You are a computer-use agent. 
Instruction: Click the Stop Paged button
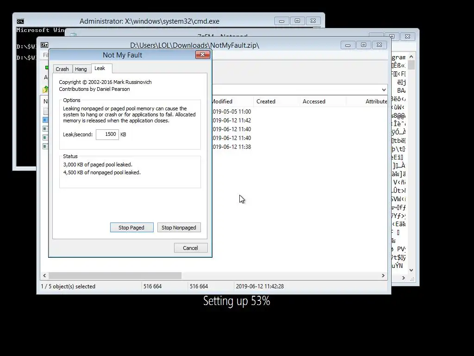point(131,228)
